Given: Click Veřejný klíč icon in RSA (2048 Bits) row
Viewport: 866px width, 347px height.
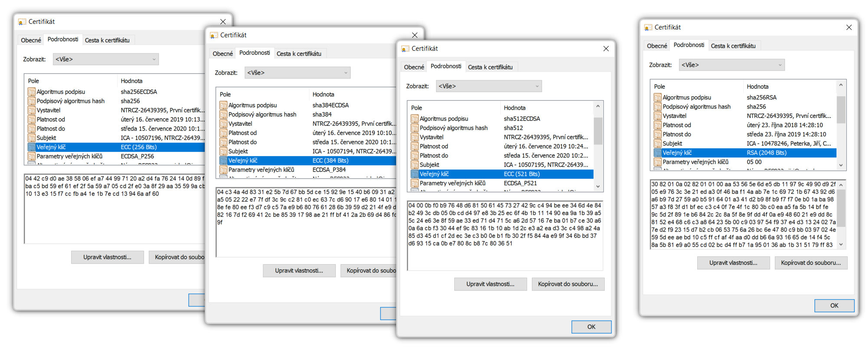Looking at the screenshot, I should pos(657,153).
